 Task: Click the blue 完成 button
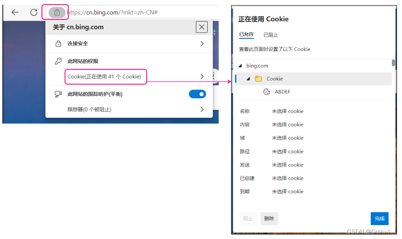pyautogui.click(x=380, y=218)
